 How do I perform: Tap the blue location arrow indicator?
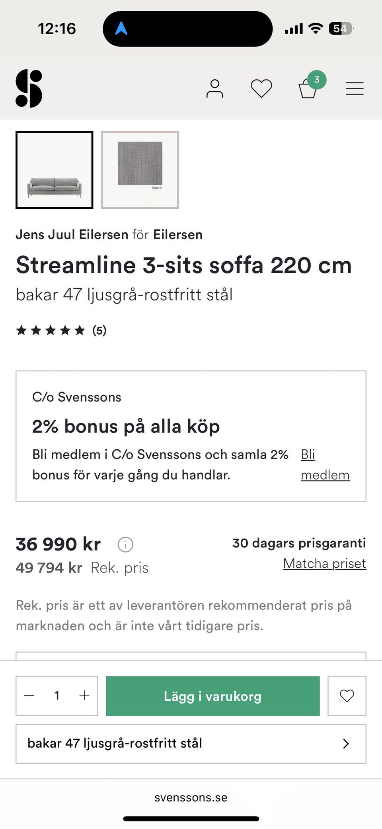pyautogui.click(x=121, y=29)
